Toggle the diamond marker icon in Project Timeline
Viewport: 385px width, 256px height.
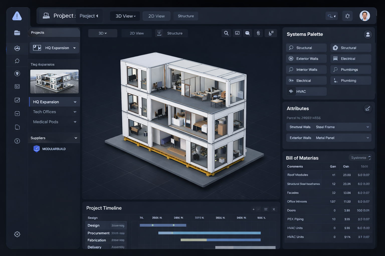tap(253, 209)
